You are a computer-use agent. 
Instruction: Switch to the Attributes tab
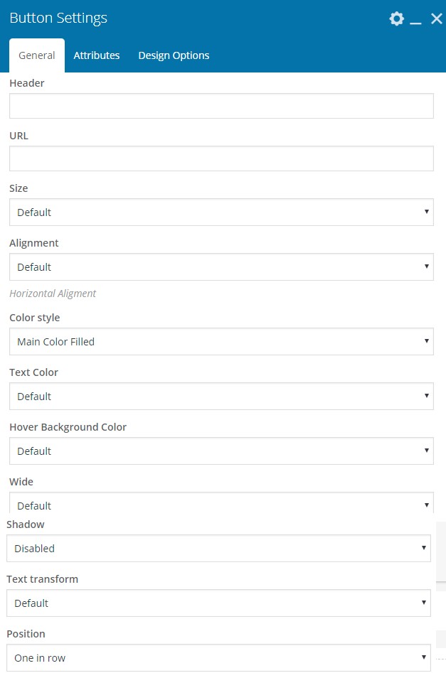click(97, 55)
